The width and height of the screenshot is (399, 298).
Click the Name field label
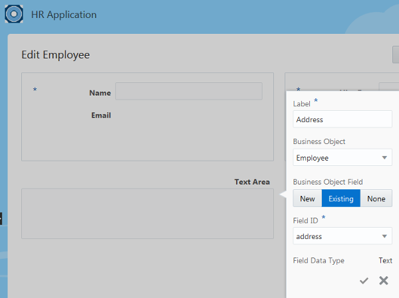[x=100, y=93]
